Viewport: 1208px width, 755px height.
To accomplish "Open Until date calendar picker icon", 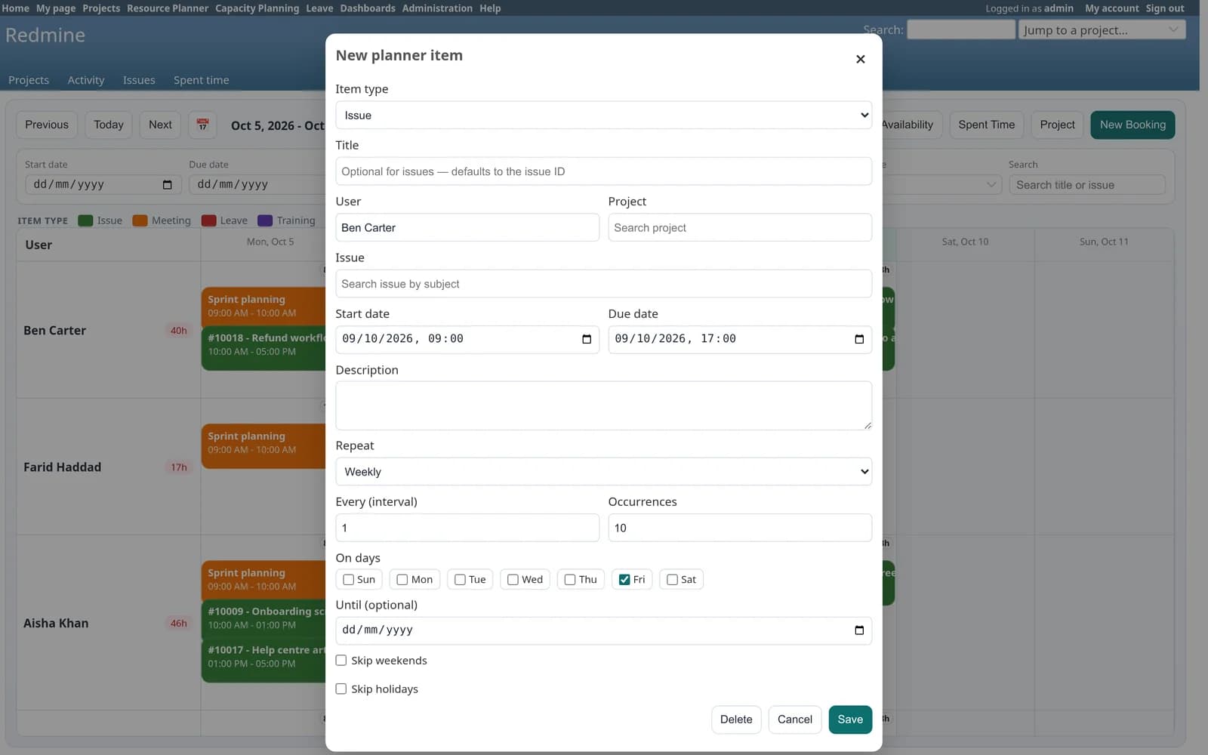I will 859,630.
